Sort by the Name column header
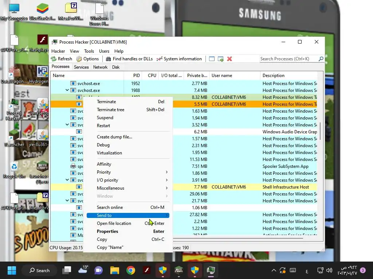 click(87, 76)
